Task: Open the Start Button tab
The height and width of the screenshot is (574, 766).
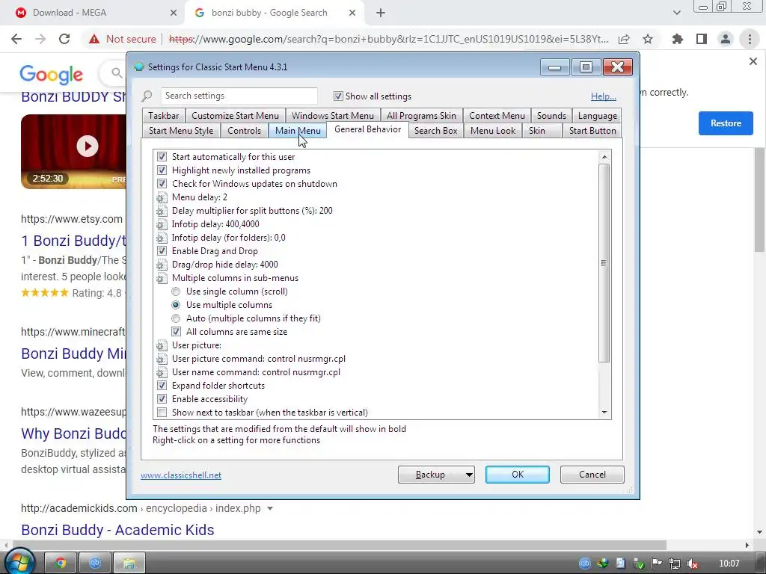Action: 592,131
